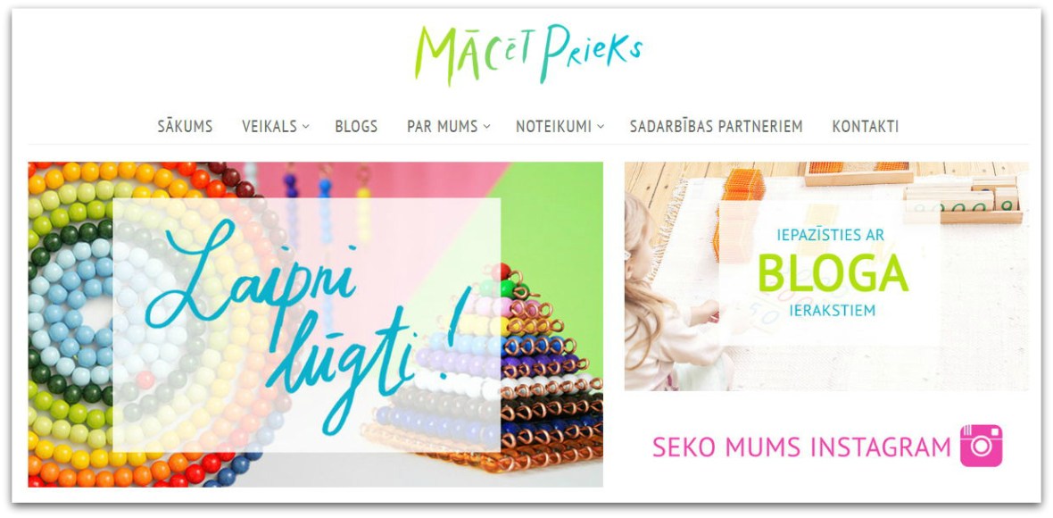Click the pink Instagram camera icon
This screenshot has width=1053, height=518.
pyautogui.click(x=981, y=446)
